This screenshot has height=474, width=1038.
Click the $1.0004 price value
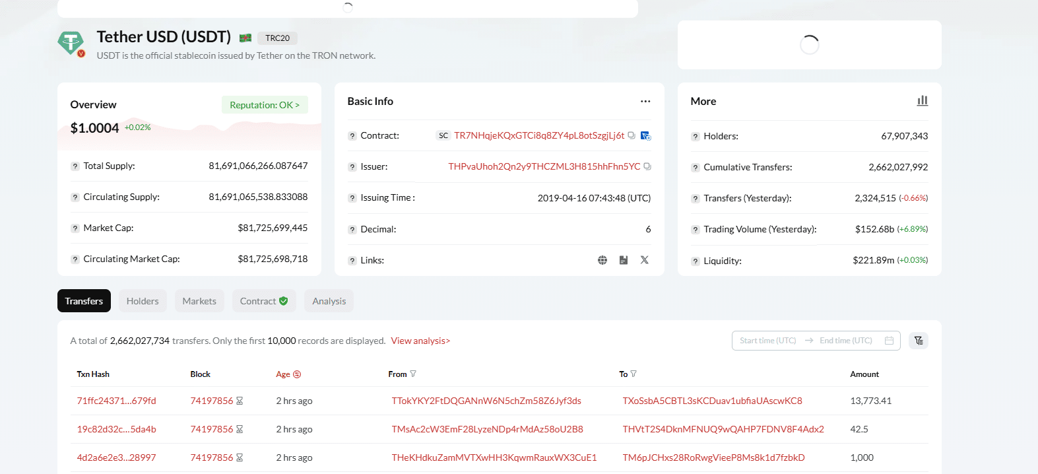click(95, 128)
